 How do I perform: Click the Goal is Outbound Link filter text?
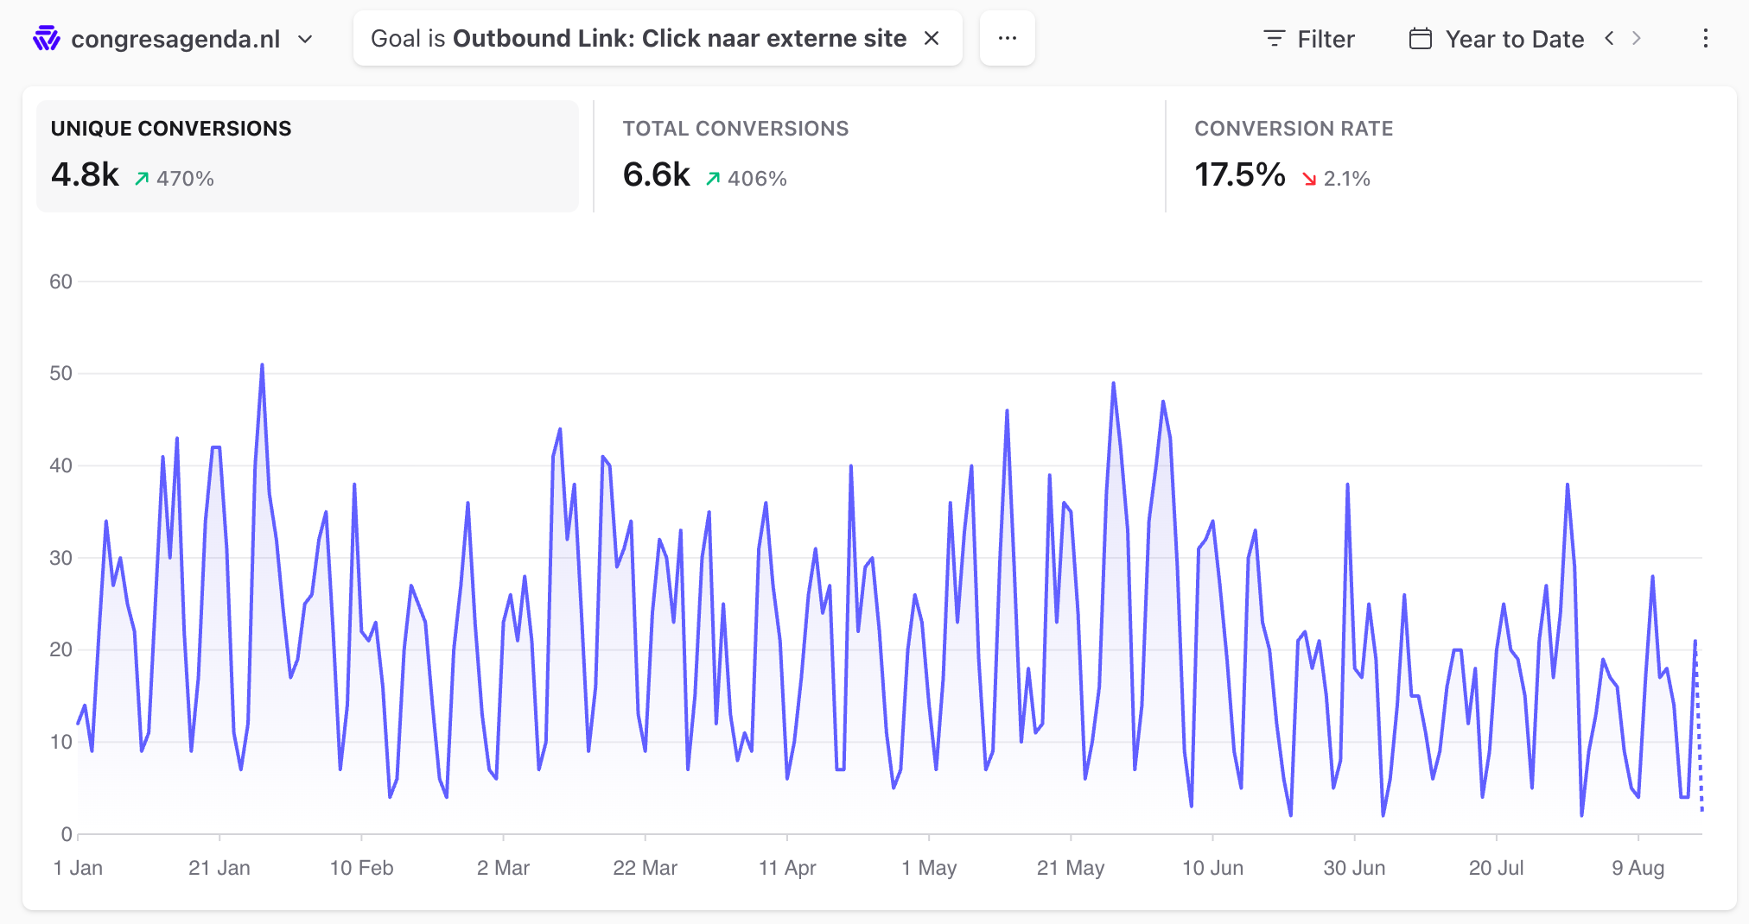click(x=639, y=38)
